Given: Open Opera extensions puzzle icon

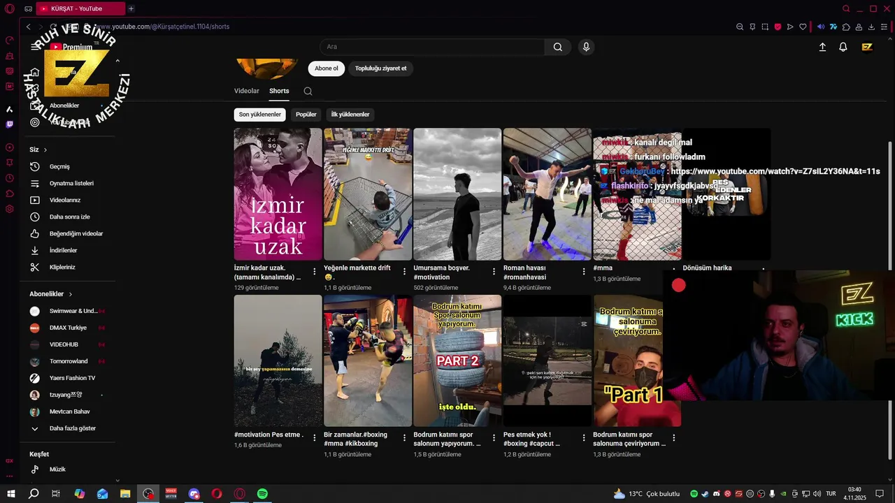Looking at the screenshot, I should (846, 27).
